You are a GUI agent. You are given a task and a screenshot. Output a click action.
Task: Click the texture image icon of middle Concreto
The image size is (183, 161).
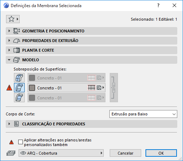tap(99, 88)
